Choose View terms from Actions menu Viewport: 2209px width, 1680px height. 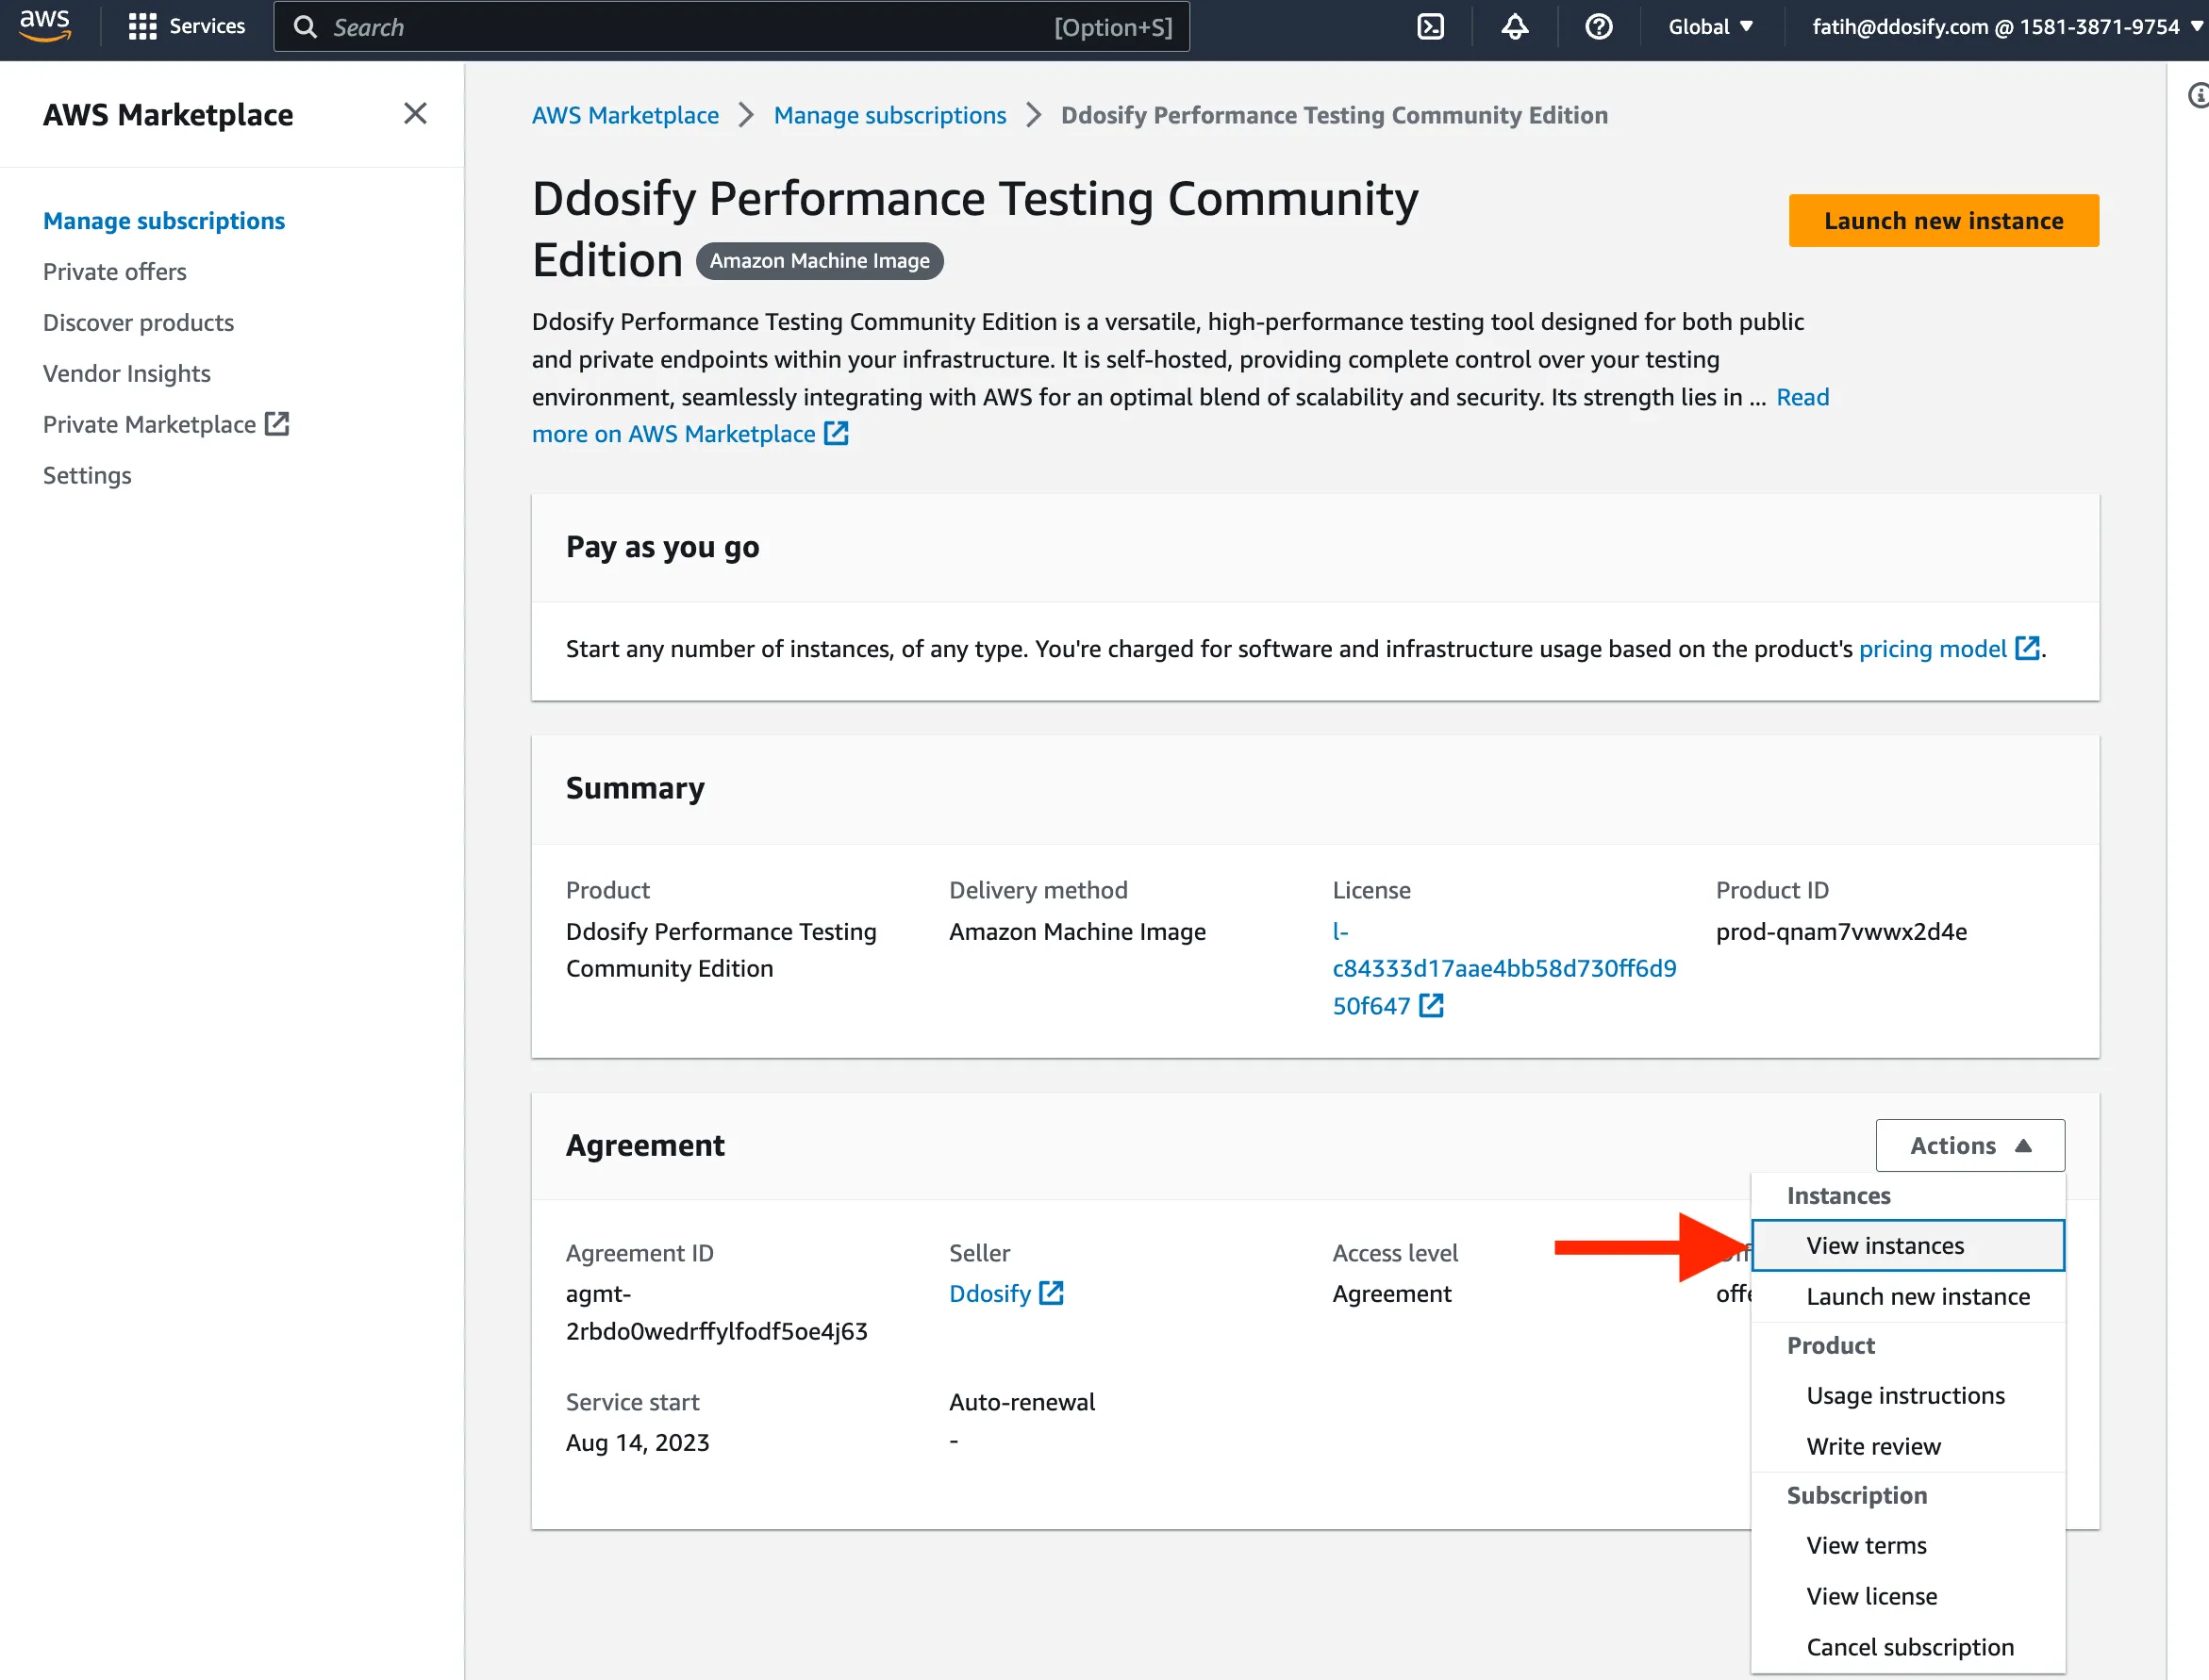tap(1908, 1546)
